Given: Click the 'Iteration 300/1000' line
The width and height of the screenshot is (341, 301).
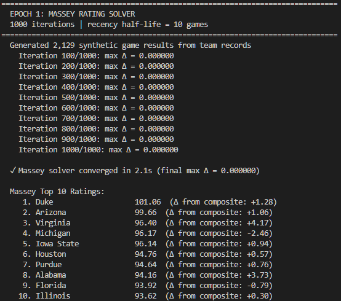Looking at the screenshot, I should [96, 77].
